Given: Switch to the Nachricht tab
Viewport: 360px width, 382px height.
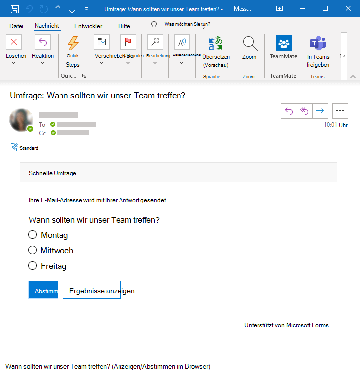Looking at the screenshot, I should 47,26.
